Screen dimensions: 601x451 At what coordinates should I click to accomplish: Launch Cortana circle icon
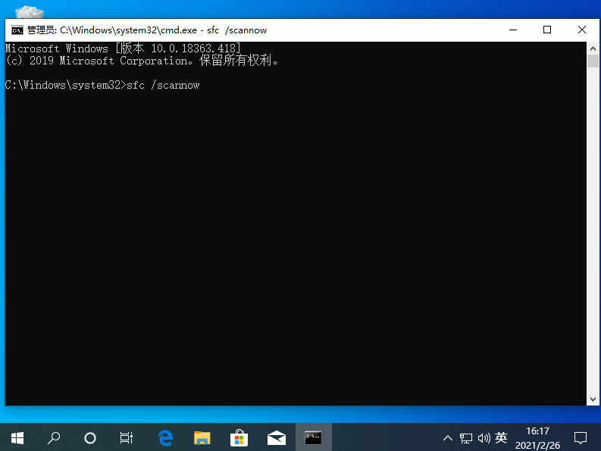90,437
